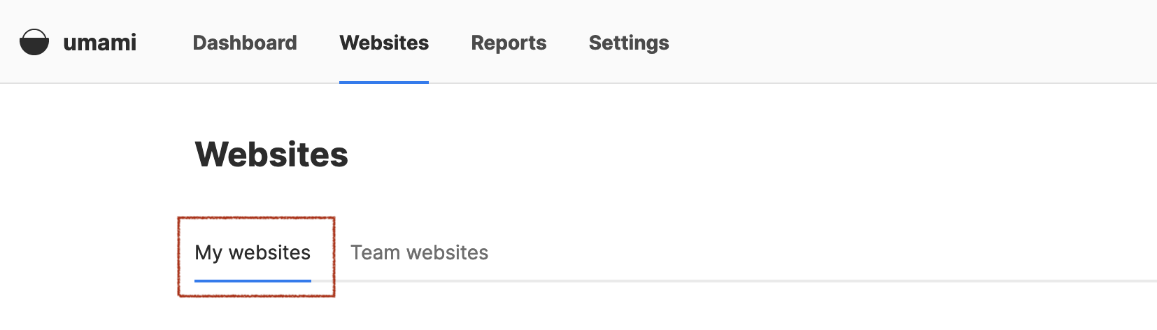Open the Settings page
Screen dimensions: 1157x330
click(629, 43)
